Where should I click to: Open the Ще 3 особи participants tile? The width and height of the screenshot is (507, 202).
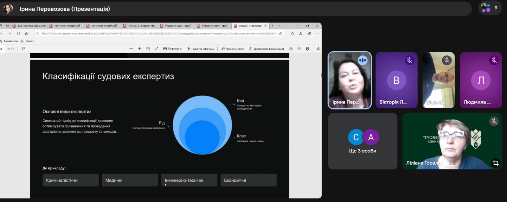click(x=363, y=141)
